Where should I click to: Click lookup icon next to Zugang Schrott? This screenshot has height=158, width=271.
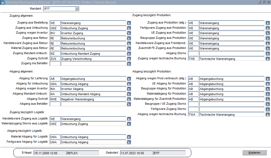[129, 59]
